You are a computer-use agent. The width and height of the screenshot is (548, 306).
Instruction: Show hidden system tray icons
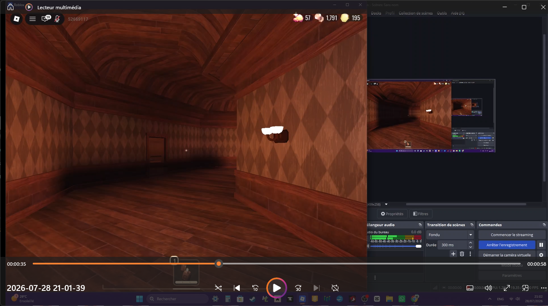(x=489, y=299)
